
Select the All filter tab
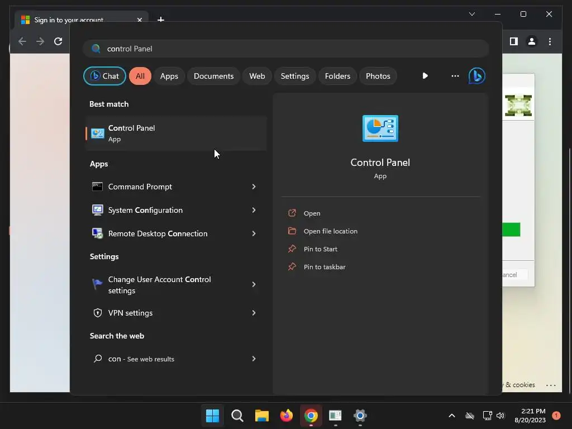[x=140, y=76]
